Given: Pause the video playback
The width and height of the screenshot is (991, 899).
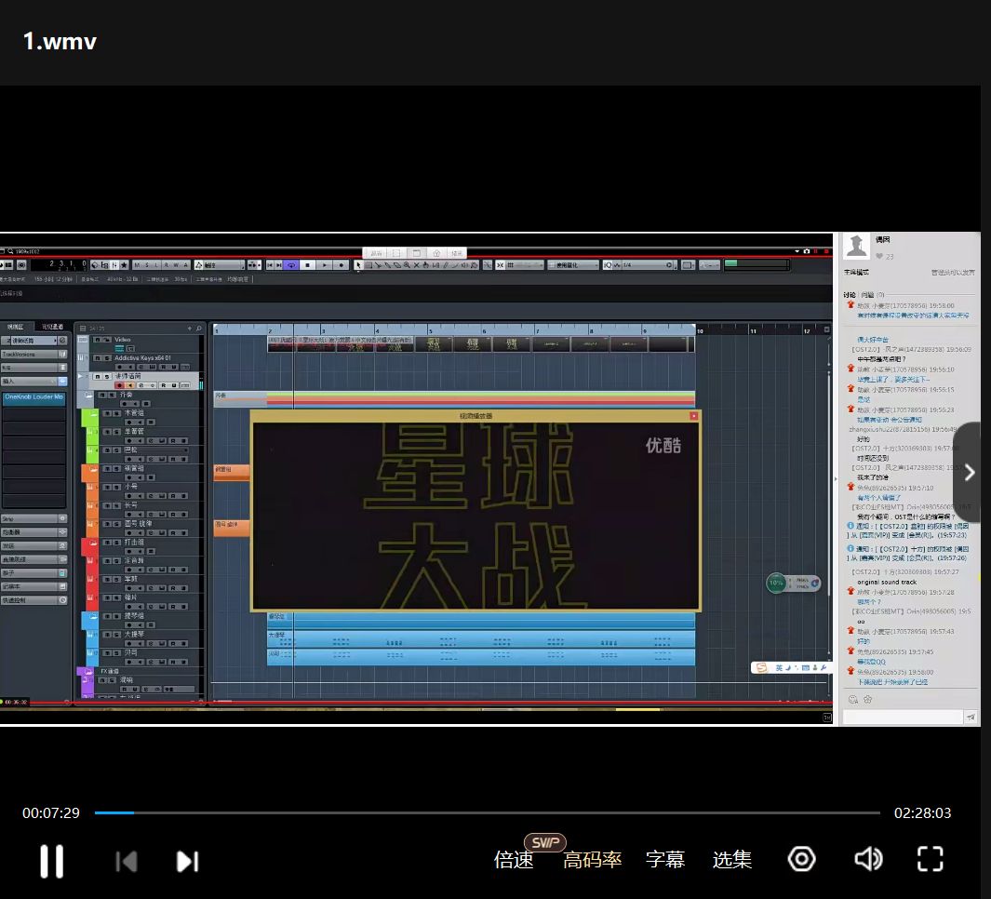Looking at the screenshot, I should 52,861.
